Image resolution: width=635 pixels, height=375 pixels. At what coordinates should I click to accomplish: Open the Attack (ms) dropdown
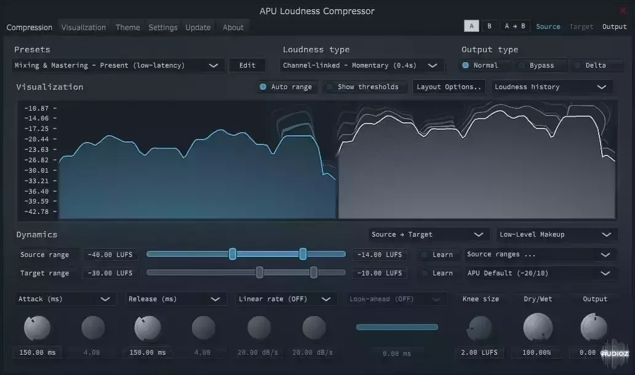(66, 299)
